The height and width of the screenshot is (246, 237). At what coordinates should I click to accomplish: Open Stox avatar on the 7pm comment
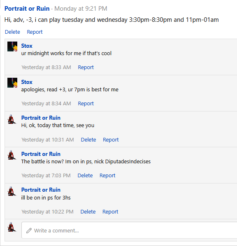[12, 83]
